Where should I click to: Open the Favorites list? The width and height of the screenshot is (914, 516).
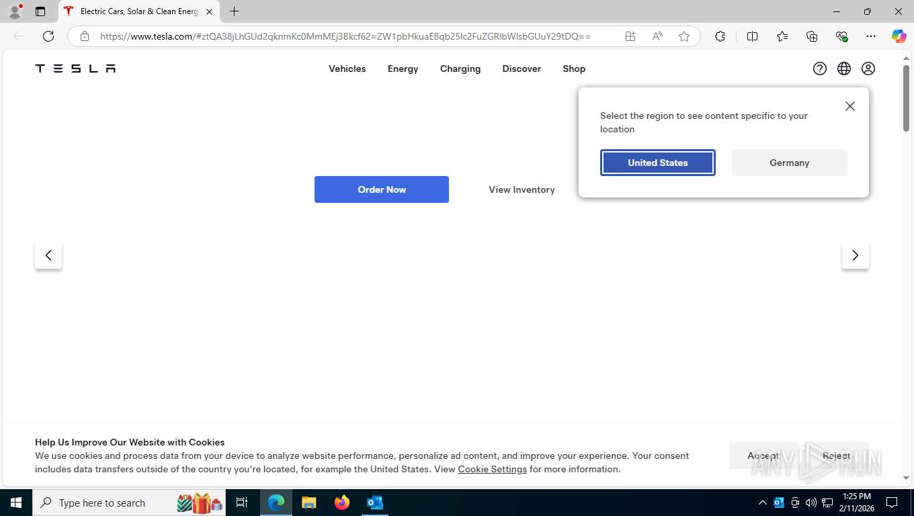782,36
